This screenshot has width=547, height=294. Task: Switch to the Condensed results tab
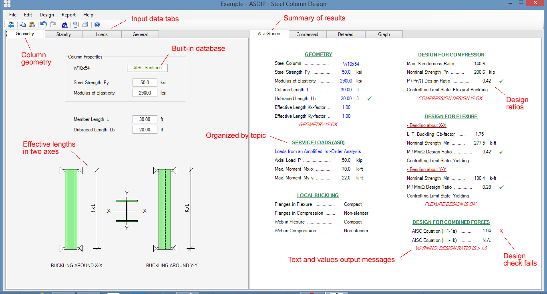[x=308, y=34]
